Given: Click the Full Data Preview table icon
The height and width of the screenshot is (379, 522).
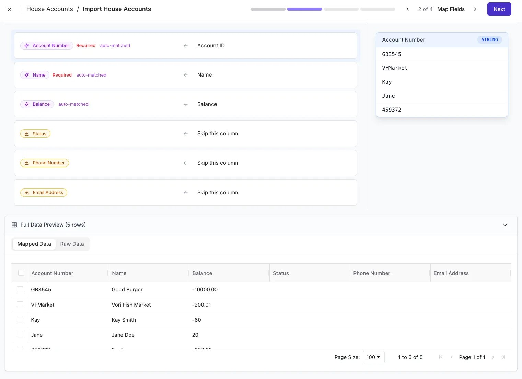Looking at the screenshot, I should 14,225.
